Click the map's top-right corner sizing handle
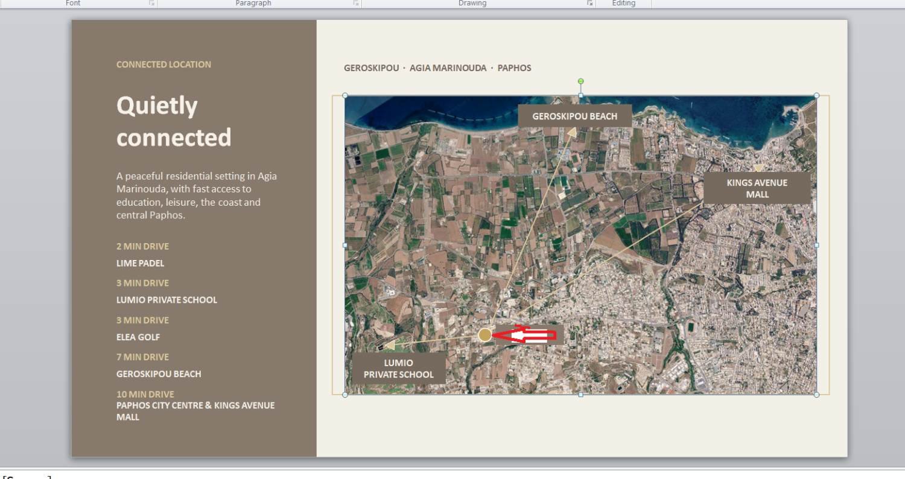This screenshot has width=905, height=479. tap(816, 95)
